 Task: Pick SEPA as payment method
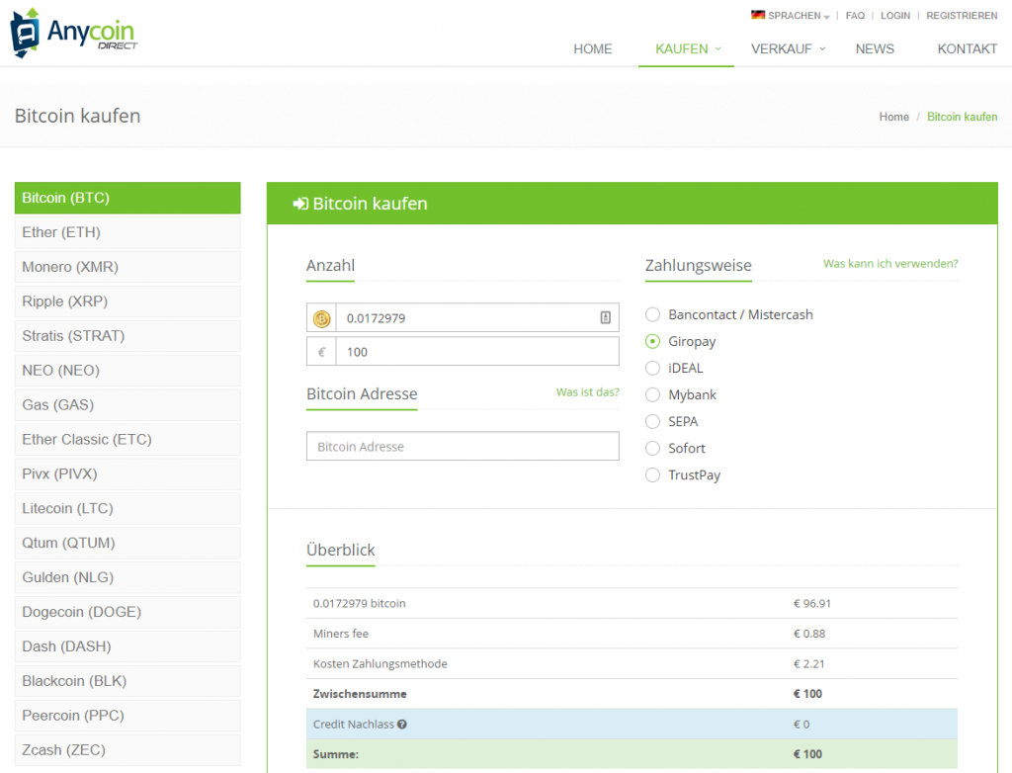652,422
